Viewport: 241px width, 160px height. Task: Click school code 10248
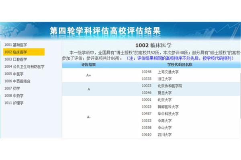[x=147, y=72]
